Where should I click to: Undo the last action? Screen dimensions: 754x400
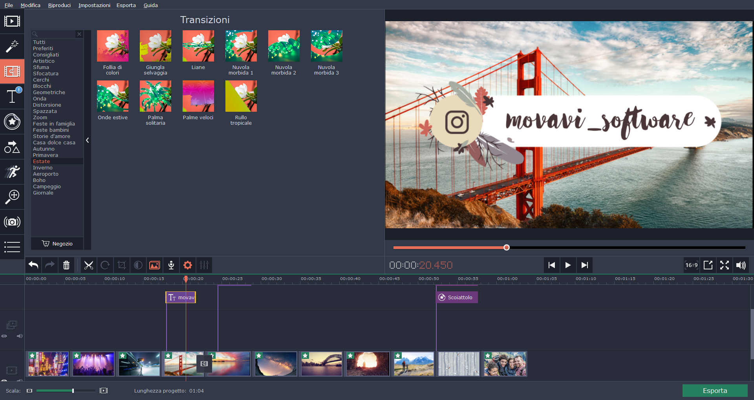tap(33, 265)
